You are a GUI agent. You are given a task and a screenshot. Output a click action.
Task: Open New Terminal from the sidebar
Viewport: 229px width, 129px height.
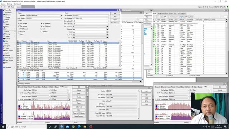point(9,51)
